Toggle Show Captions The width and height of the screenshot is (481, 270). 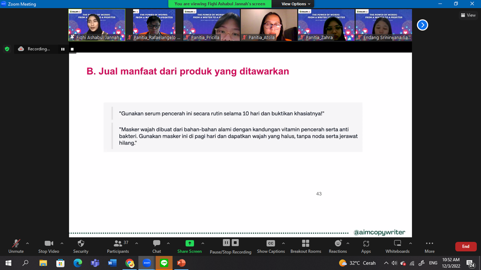click(x=271, y=244)
